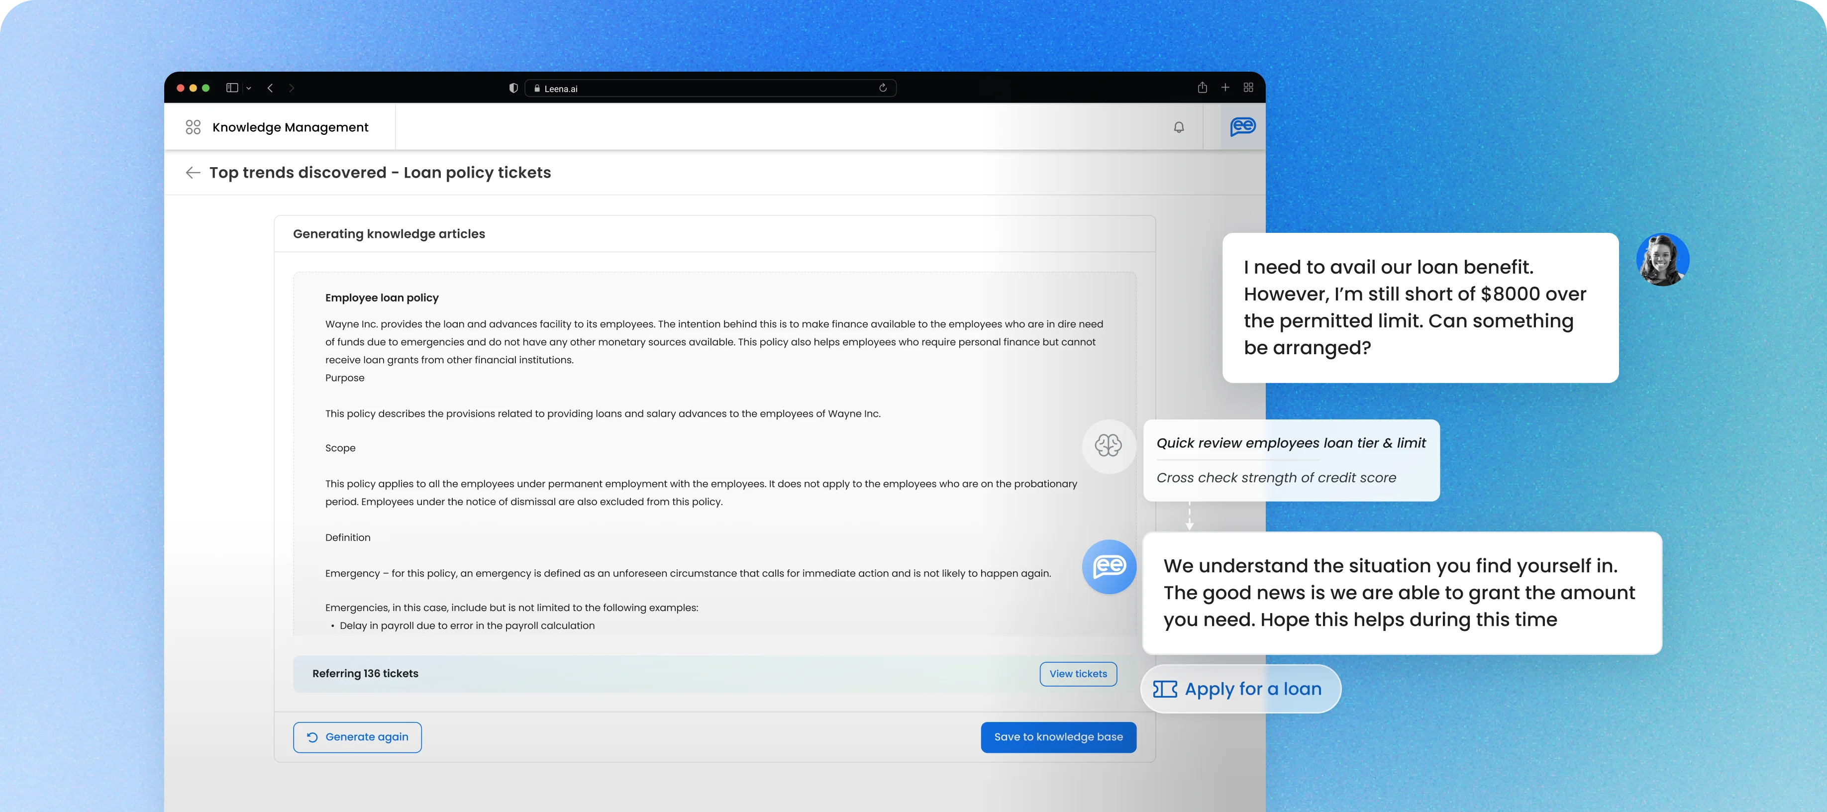This screenshot has width=1827, height=812.
Task: Go back with browser back arrow
Action: (x=270, y=88)
